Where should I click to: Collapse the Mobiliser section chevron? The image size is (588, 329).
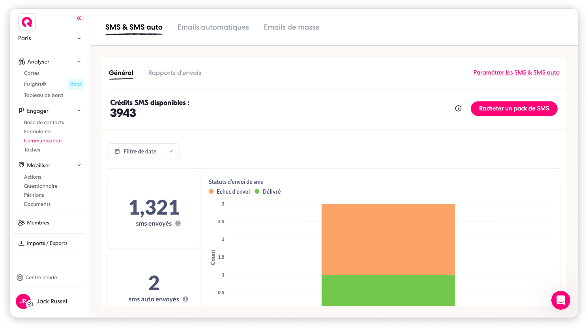79,165
